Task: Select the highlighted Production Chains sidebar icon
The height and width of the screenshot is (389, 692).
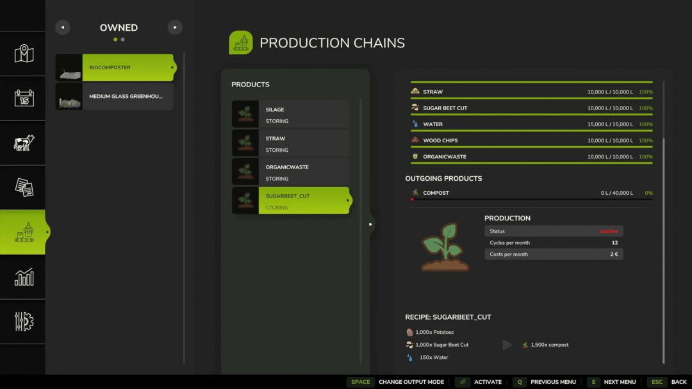Action: (22, 232)
